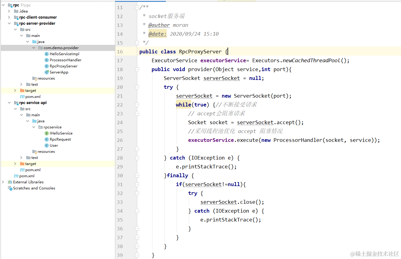Click "newCachedThreadPool" on line 17
The height and width of the screenshot is (259, 401).
pos(312,60)
